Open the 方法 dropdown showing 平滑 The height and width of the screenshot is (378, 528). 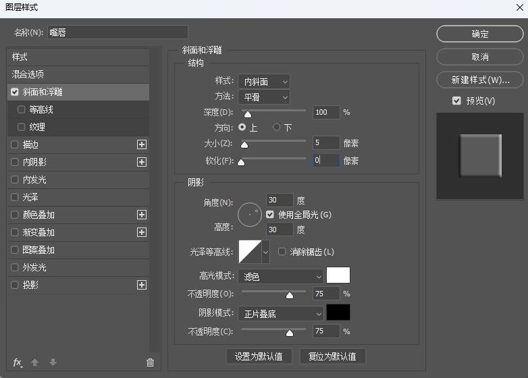264,97
